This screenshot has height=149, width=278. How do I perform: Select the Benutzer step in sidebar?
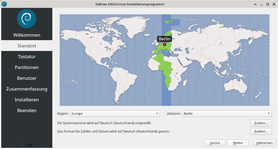pos(27,78)
